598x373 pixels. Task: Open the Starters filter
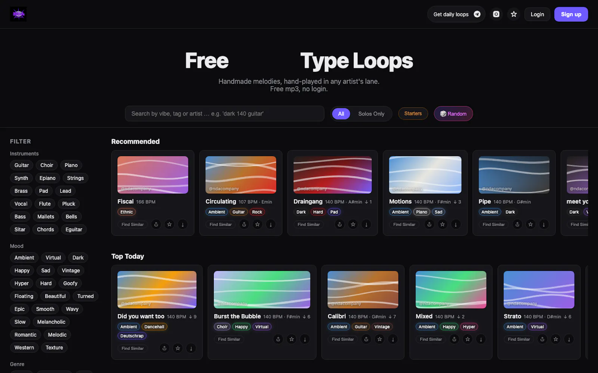pyautogui.click(x=413, y=113)
